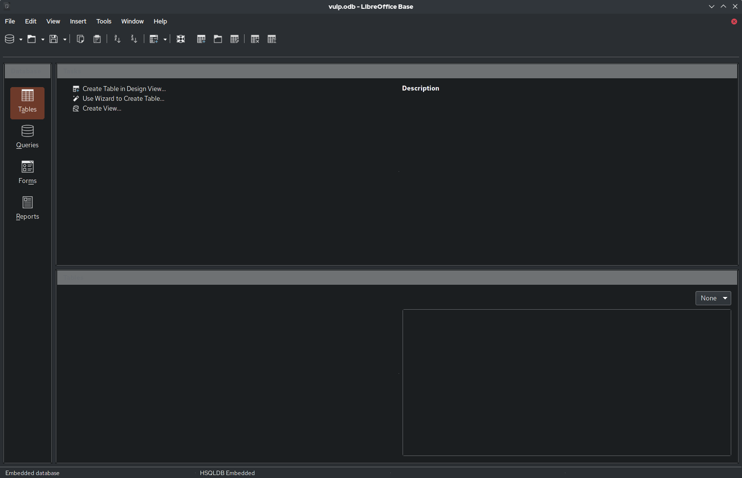This screenshot has height=478, width=742.
Task: Expand the Save dropdown arrow
Action: pos(65,40)
